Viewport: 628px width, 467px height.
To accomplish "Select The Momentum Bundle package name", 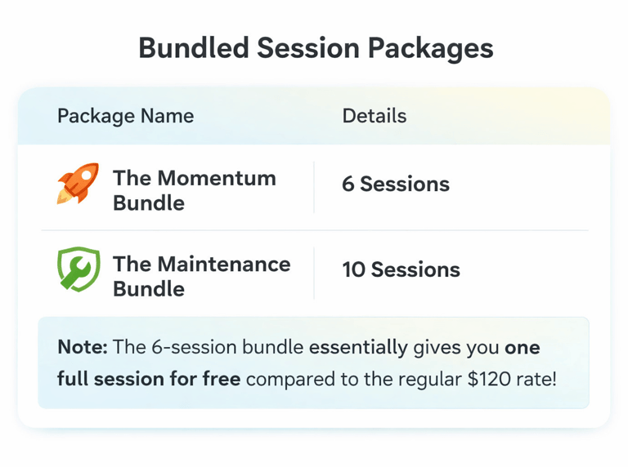I will click(194, 190).
